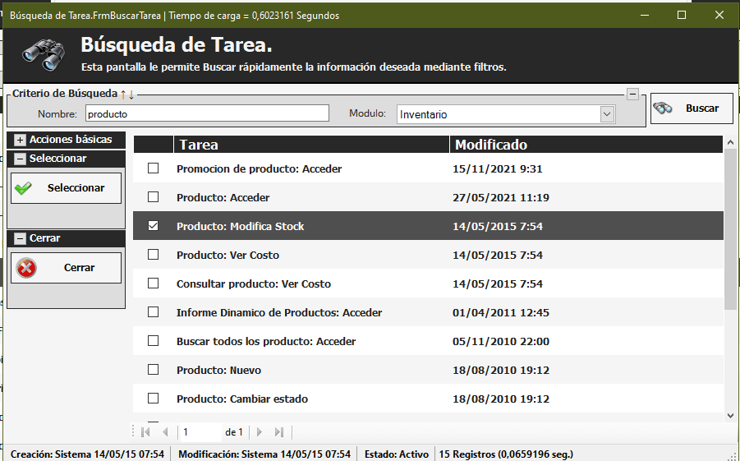Click the sort arrows beside Criterio de Búsqueda
740x461 pixels.
[x=127, y=95]
